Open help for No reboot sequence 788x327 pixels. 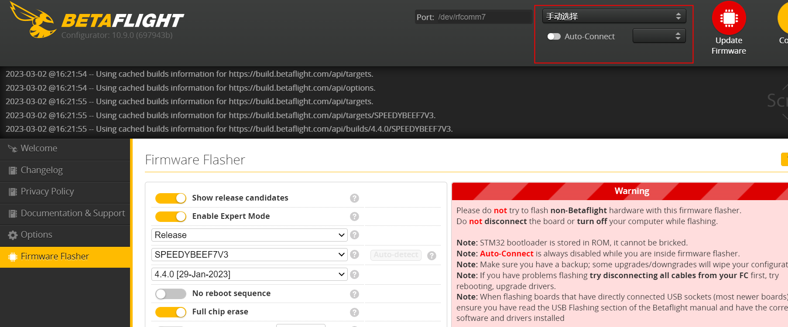pos(354,294)
